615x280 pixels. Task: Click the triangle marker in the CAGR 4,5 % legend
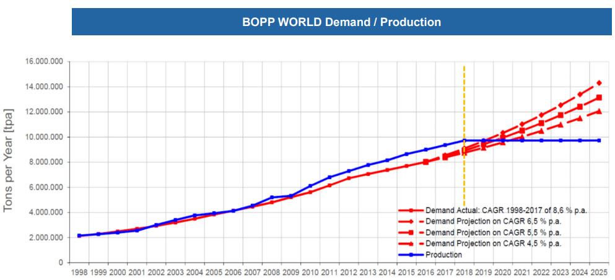[x=410, y=243]
